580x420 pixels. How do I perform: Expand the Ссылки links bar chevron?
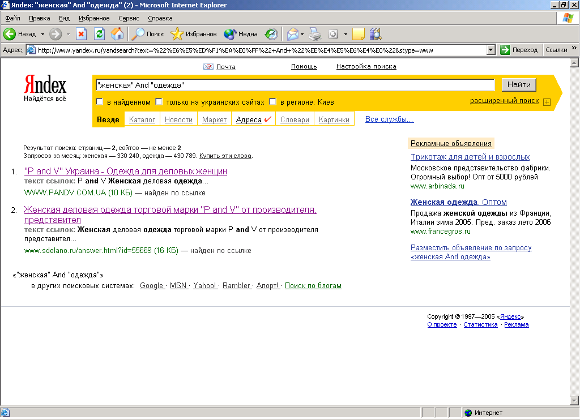coord(574,48)
